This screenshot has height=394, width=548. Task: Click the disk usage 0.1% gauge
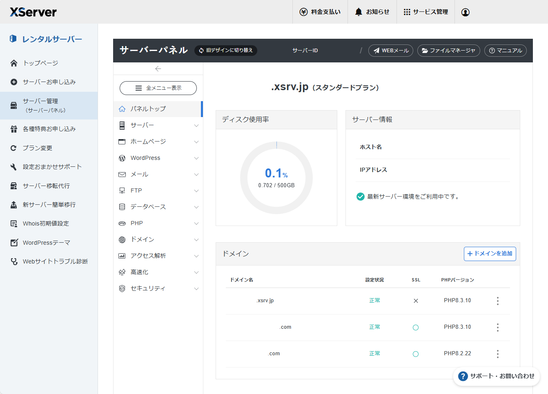coord(276,178)
